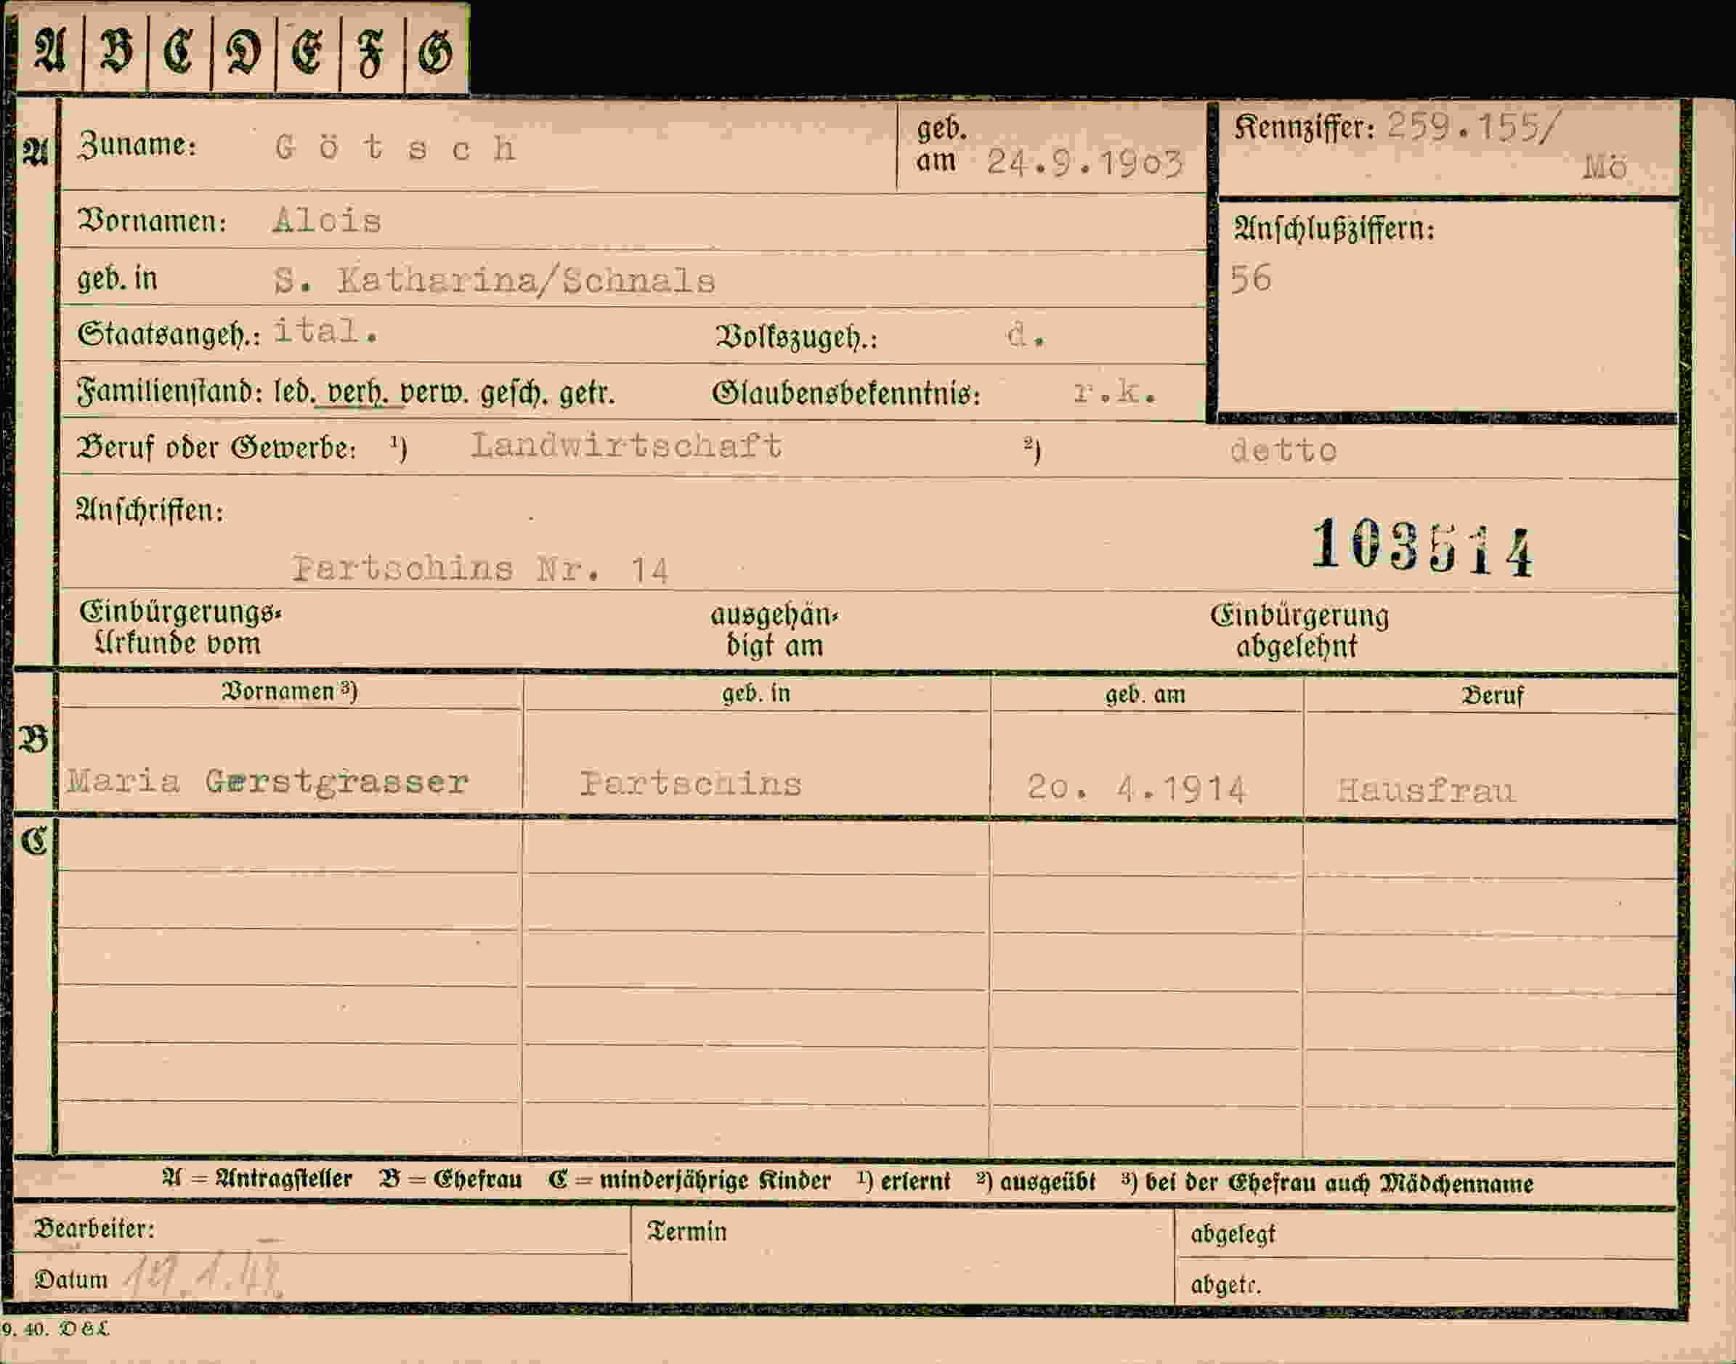Click marital status option 'gesch.'

pyautogui.click(x=515, y=394)
